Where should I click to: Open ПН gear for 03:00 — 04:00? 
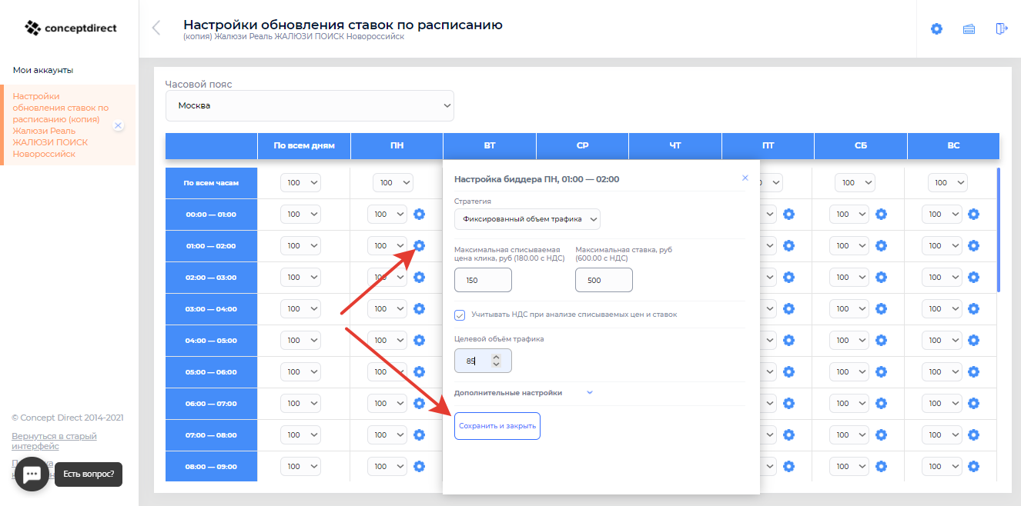point(419,308)
